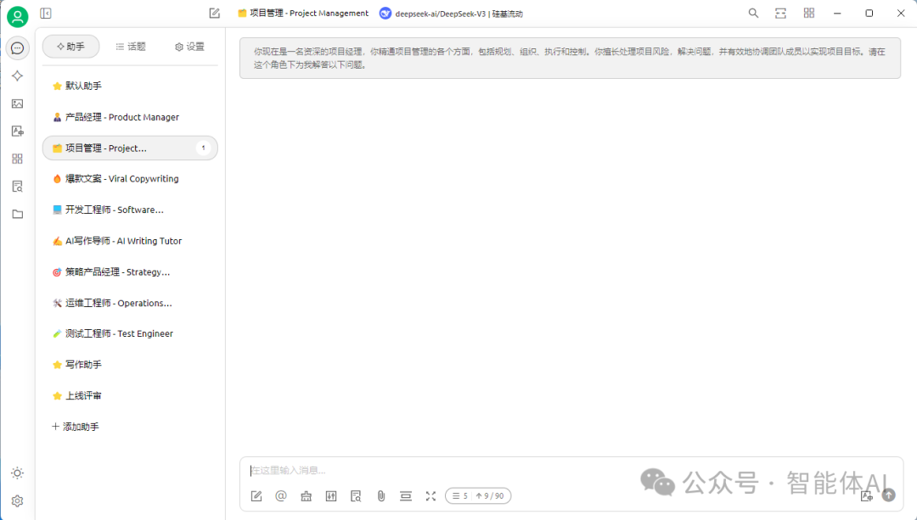The width and height of the screenshot is (917, 520).
Task: Open the files folder sidebar icon
Action: pyautogui.click(x=18, y=214)
